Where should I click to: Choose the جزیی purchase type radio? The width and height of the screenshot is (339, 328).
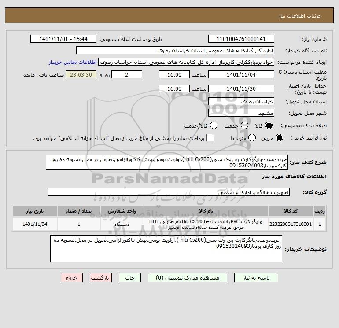(279, 138)
